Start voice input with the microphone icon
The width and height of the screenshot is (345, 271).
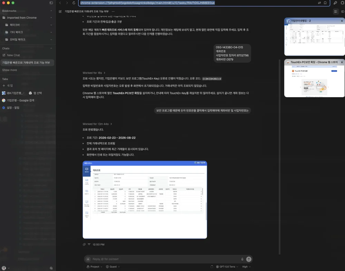pos(242,259)
